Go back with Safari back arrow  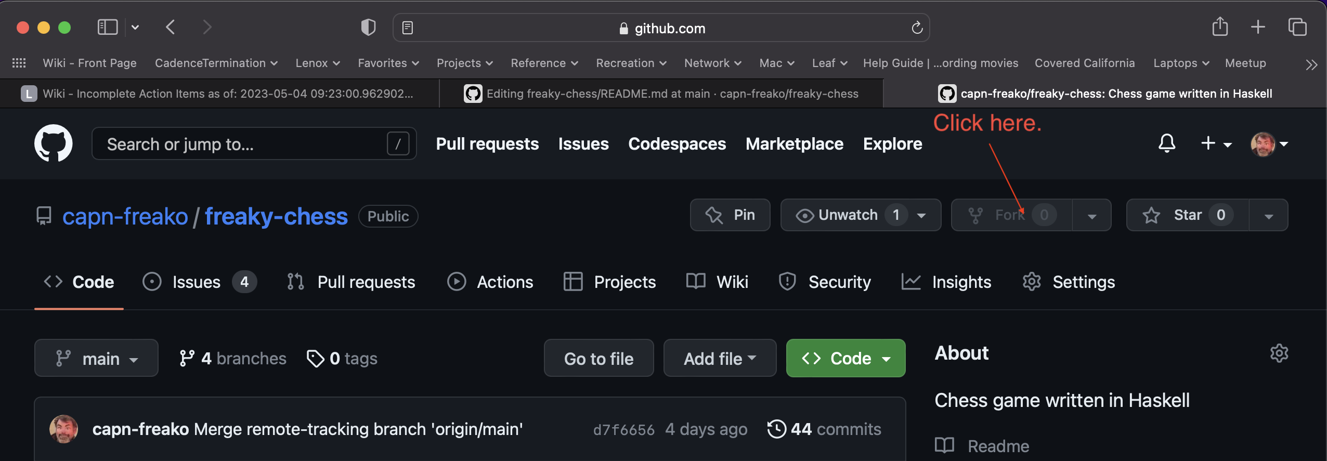click(171, 27)
